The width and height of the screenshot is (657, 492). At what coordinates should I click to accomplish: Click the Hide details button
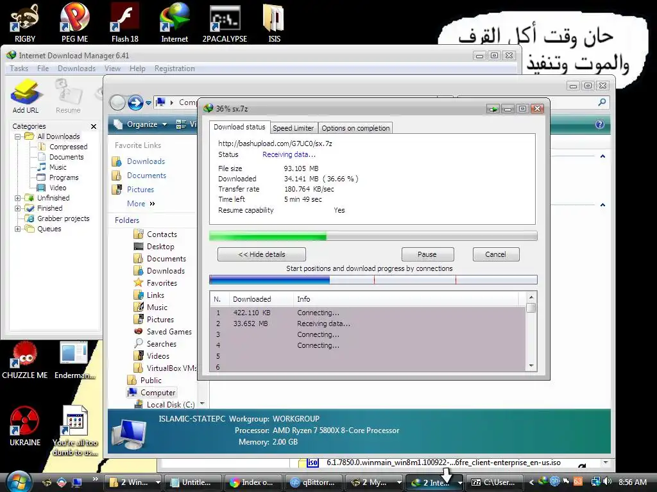(262, 254)
